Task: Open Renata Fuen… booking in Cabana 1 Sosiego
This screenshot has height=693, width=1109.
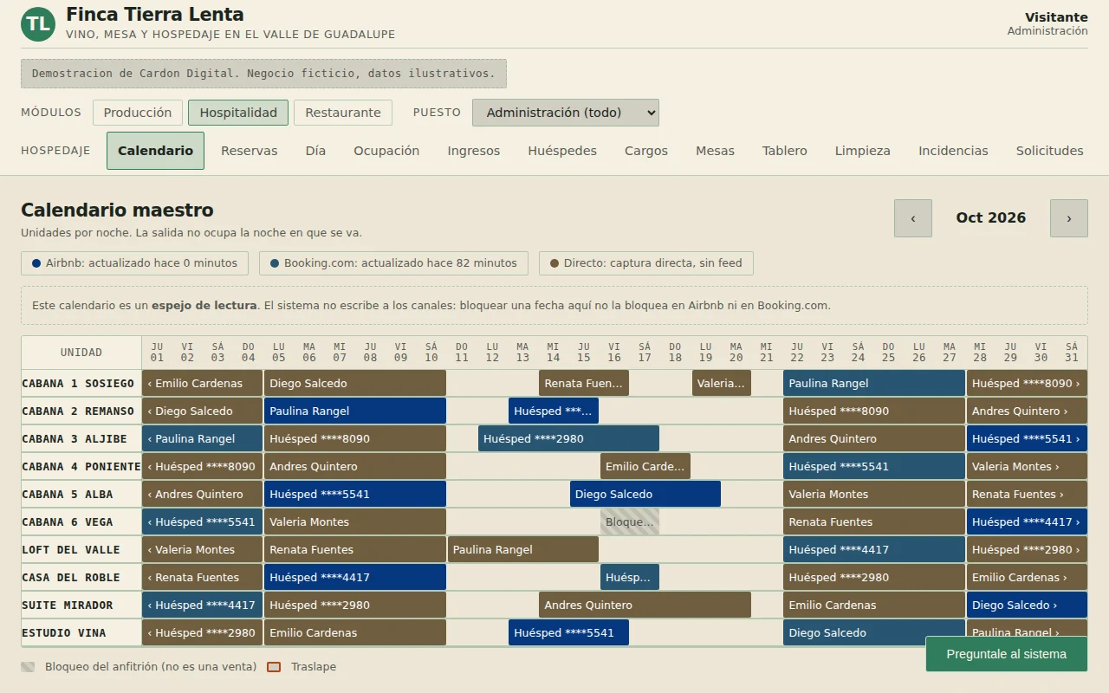Action: point(584,383)
